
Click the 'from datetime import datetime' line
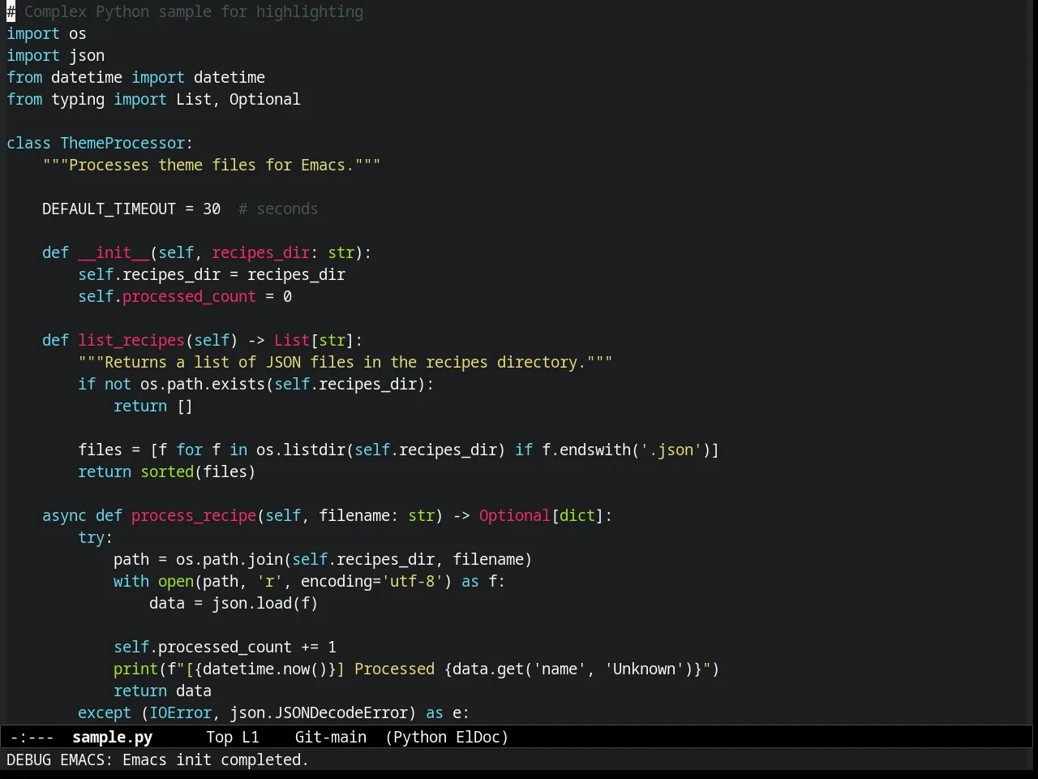click(x=135, y=77)
